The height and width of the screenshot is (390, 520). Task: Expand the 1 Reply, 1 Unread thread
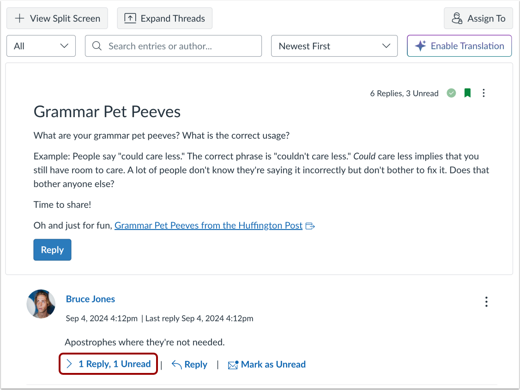pyautogui.click(x=108, y=364)
